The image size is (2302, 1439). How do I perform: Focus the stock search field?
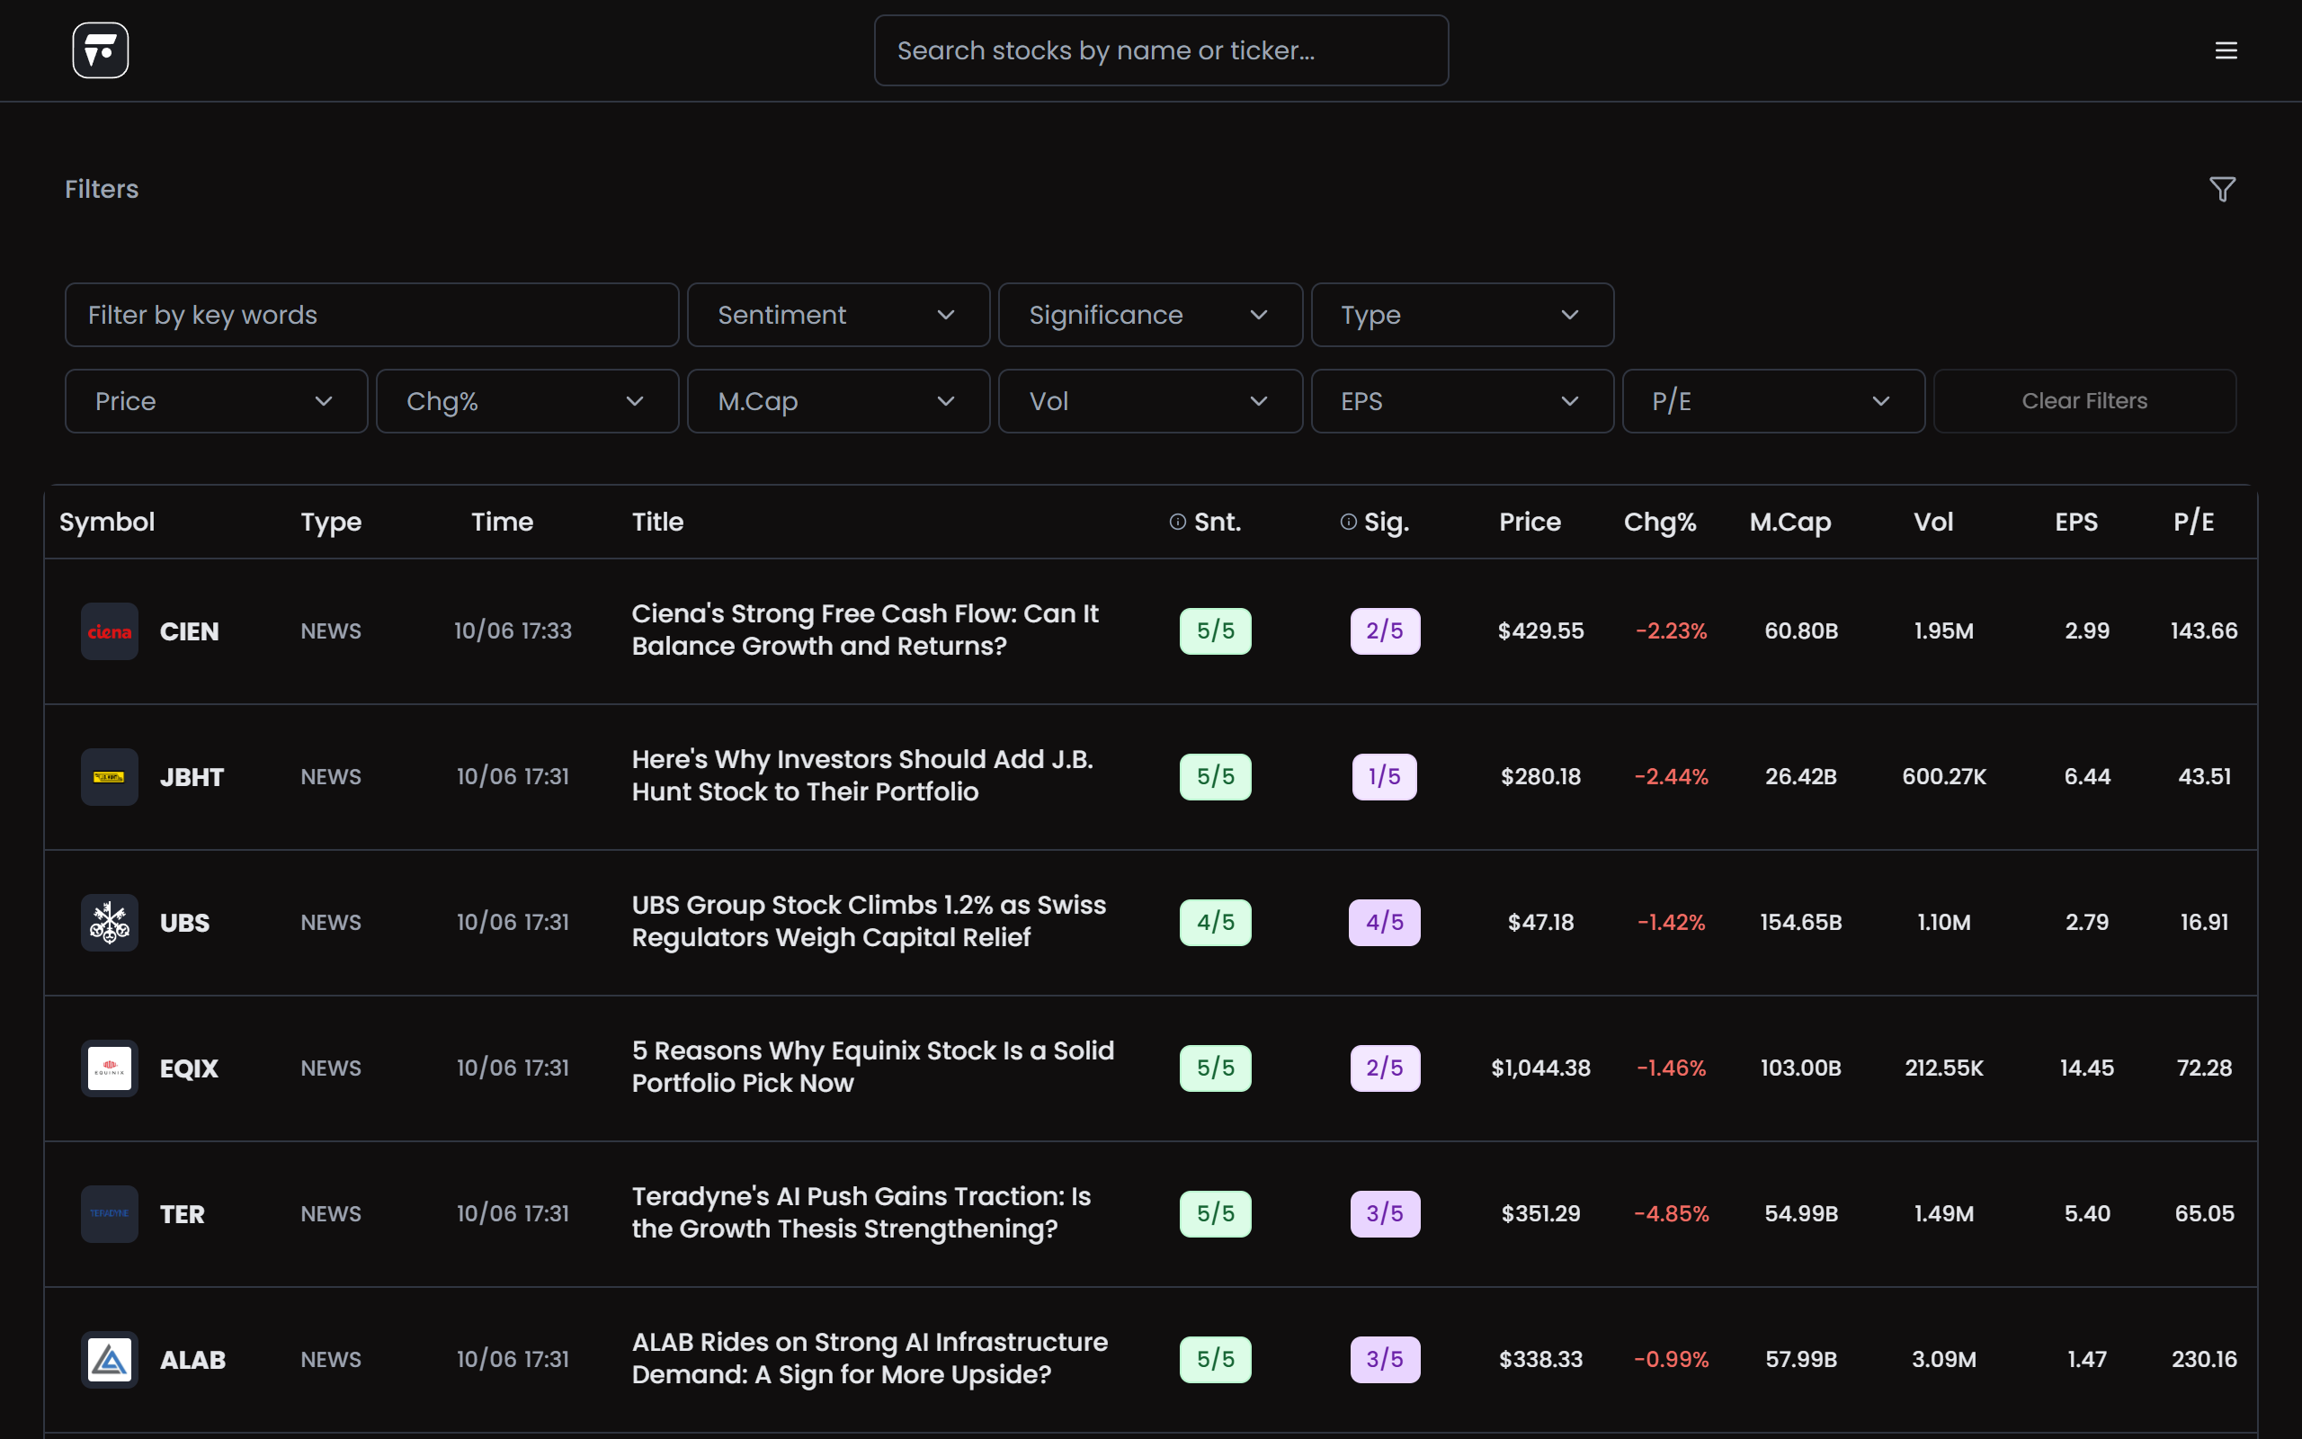point(1161,50)
